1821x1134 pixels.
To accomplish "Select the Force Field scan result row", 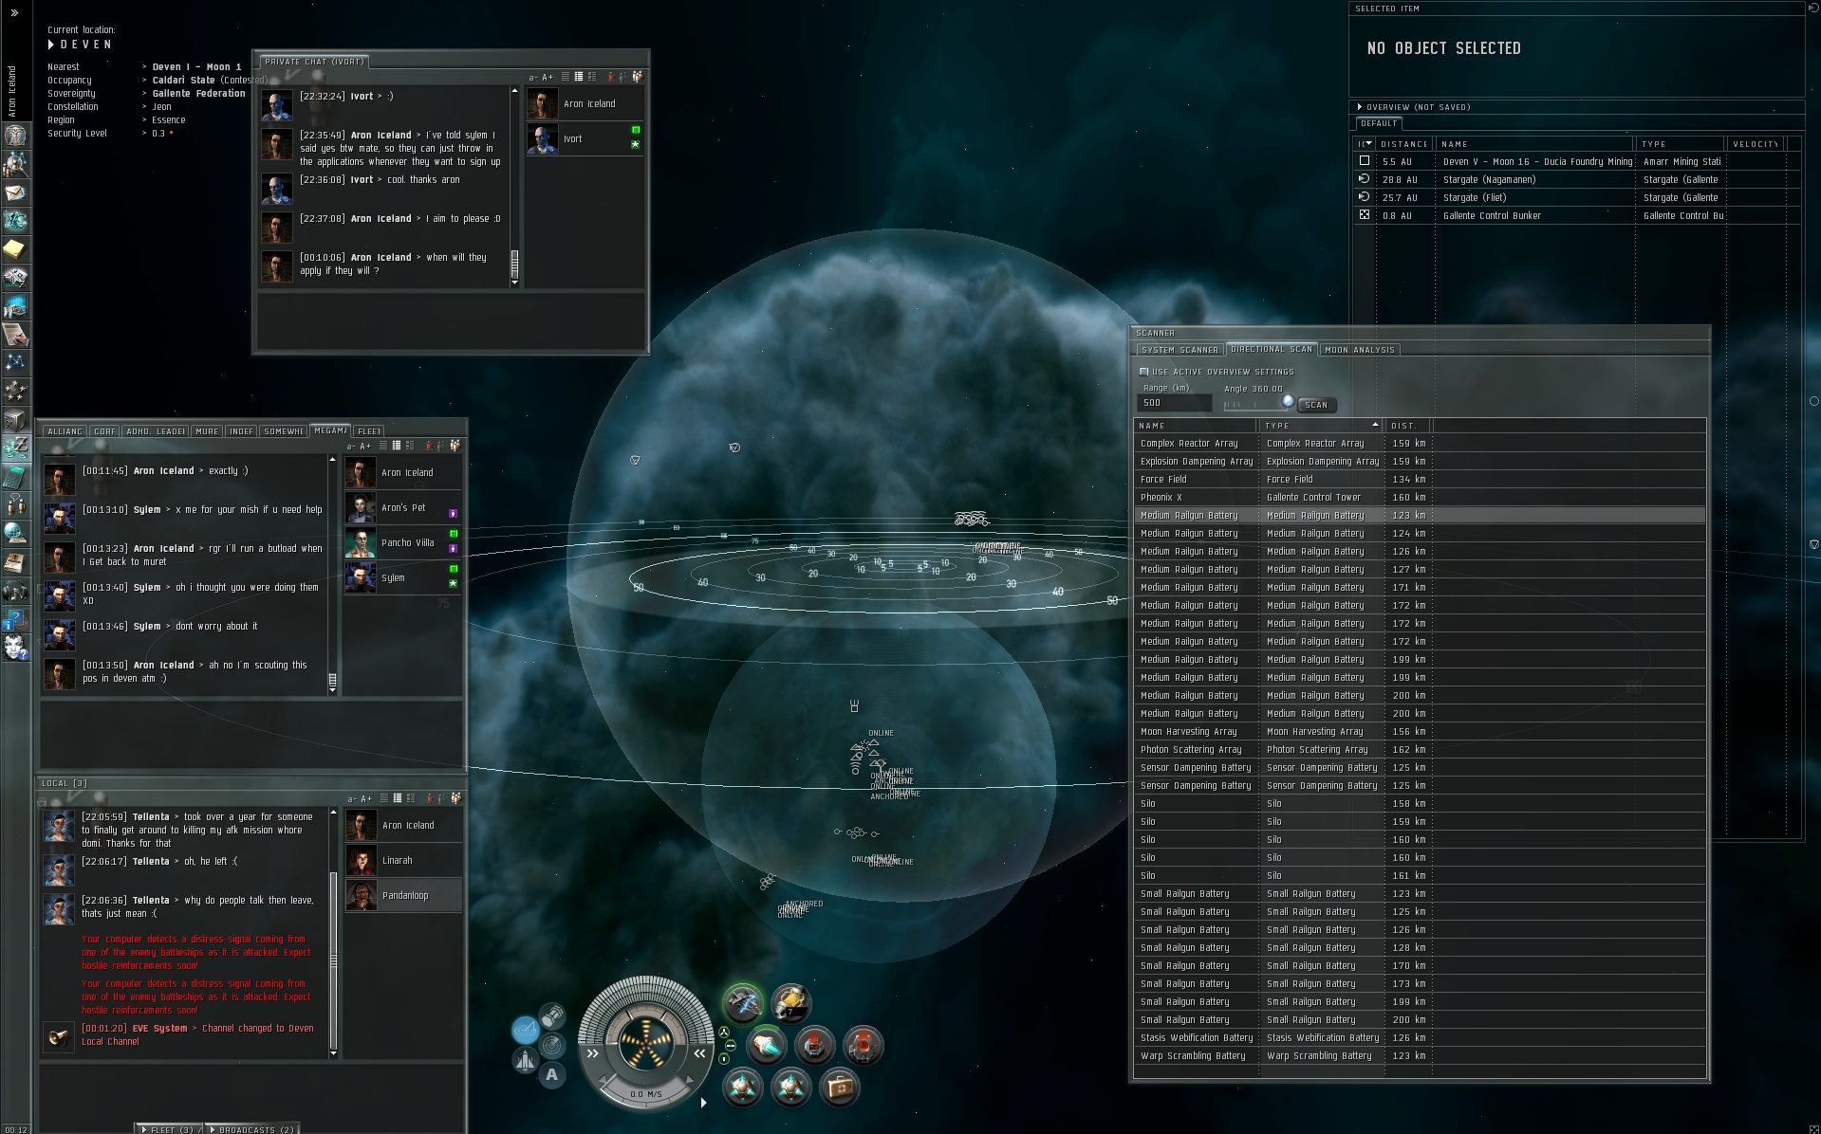I will 1420,479.
